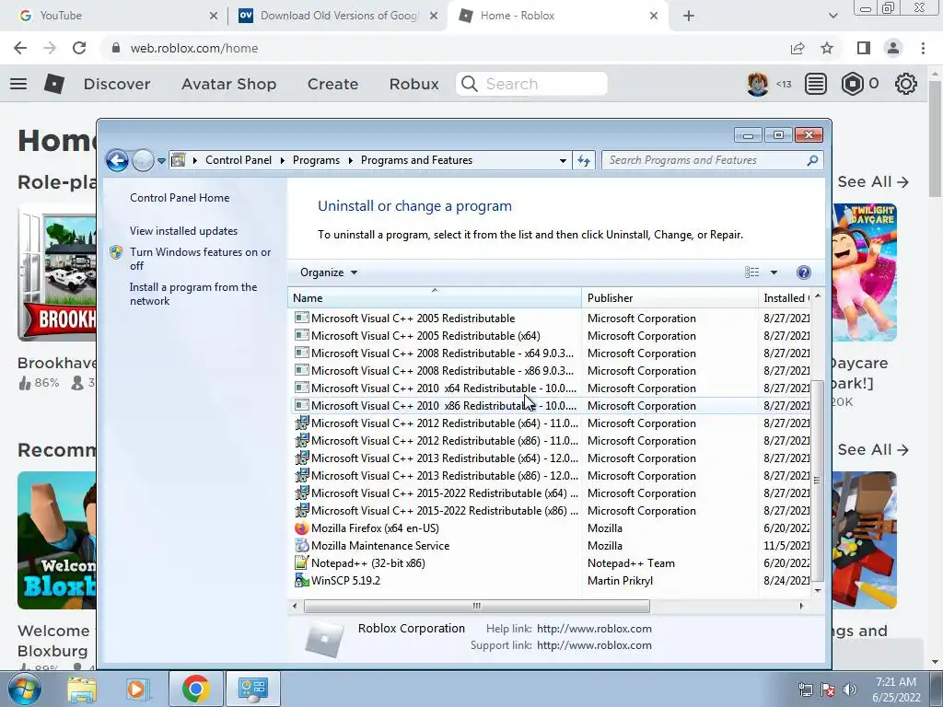The height and width of the screenshot is (707, 943).
Task: Expand the Organize dropdown
Action: 329,272
